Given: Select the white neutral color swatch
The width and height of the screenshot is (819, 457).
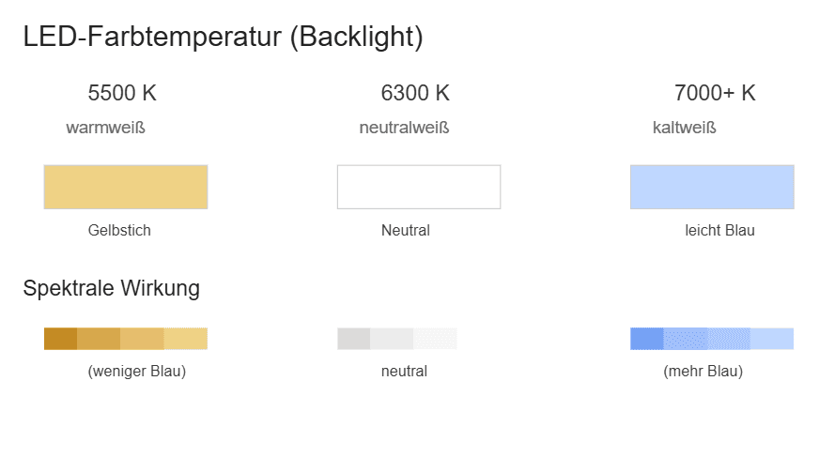Looking at the screenshot, I should (418, 187).
